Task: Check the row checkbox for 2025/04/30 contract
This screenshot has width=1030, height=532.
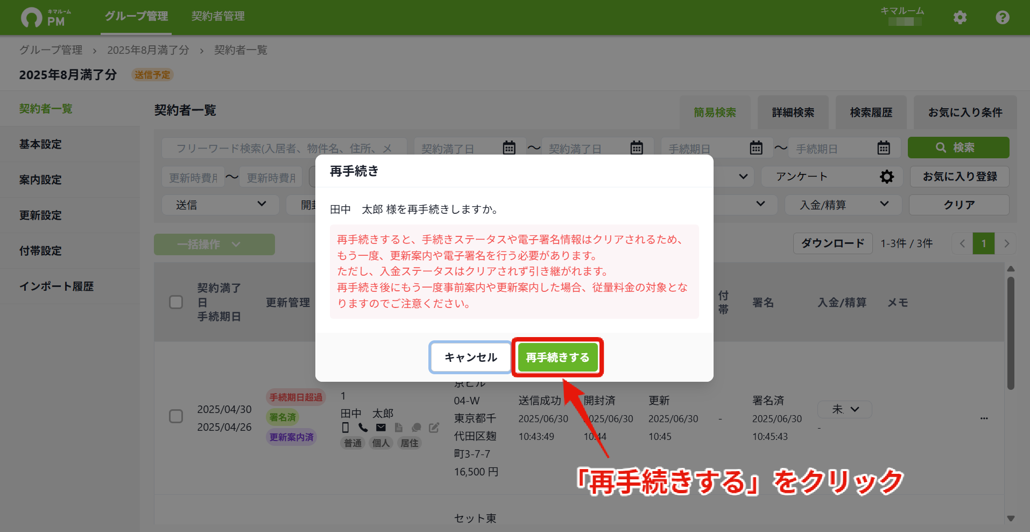Action: pos(176,416)
